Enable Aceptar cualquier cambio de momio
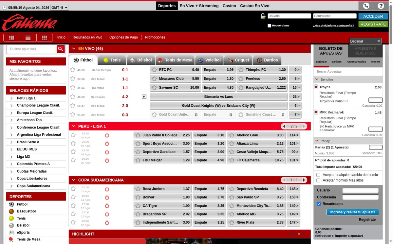Screen dimensions: 393x244 [318, 175]
